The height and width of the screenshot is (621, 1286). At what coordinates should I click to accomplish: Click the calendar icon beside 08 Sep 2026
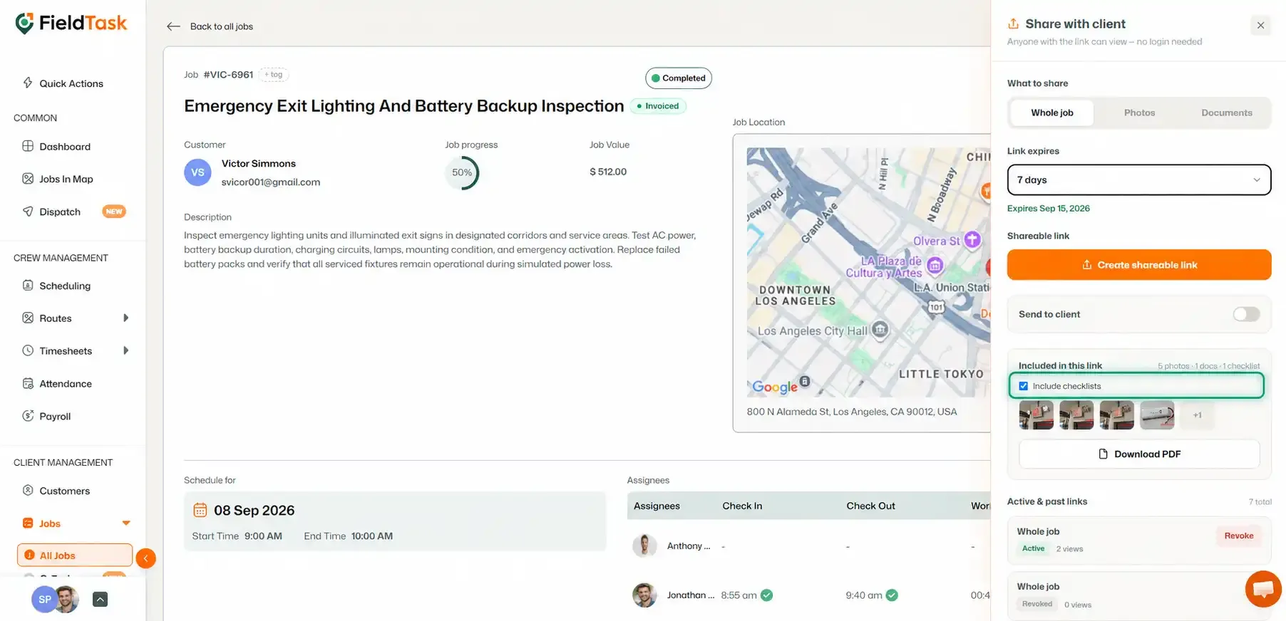[x=200, y=510]
